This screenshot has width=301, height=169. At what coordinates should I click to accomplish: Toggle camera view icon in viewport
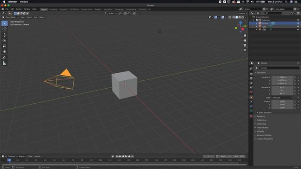(245, 45)
